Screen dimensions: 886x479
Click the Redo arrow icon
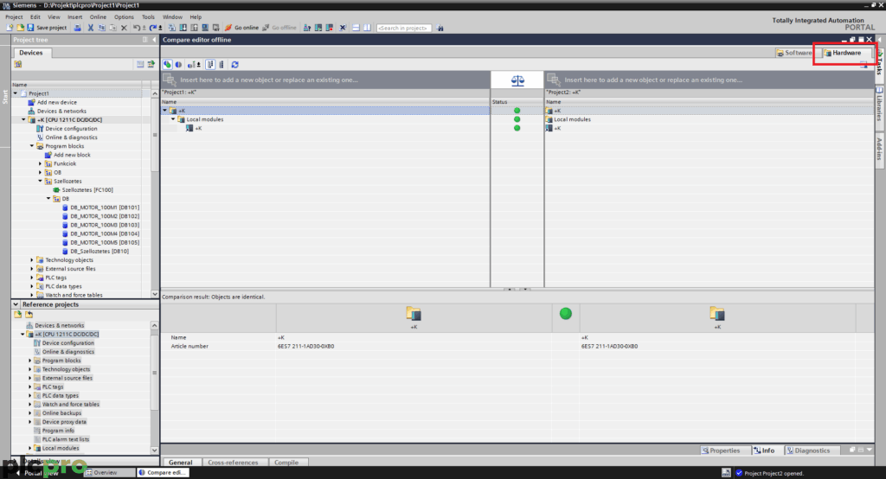pos(153,28)
